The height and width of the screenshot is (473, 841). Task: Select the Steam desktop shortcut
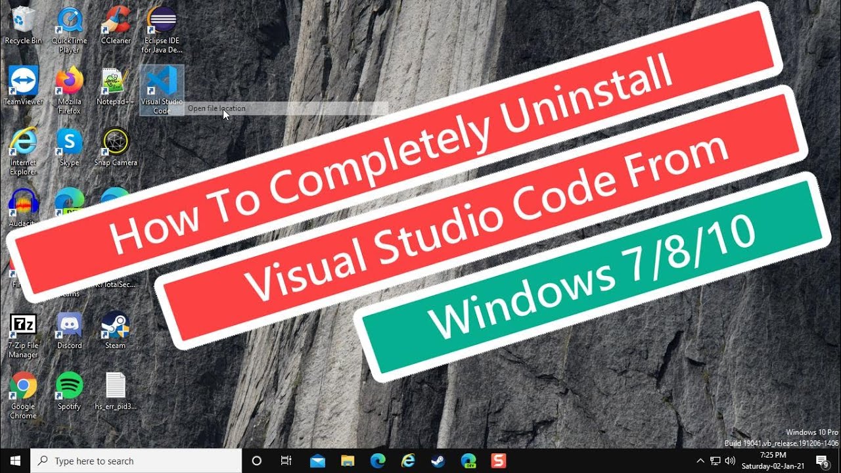coord(116,331)
